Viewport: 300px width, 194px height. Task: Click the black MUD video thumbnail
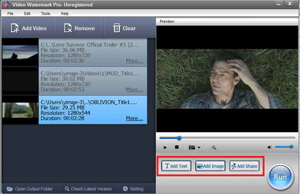20,81
